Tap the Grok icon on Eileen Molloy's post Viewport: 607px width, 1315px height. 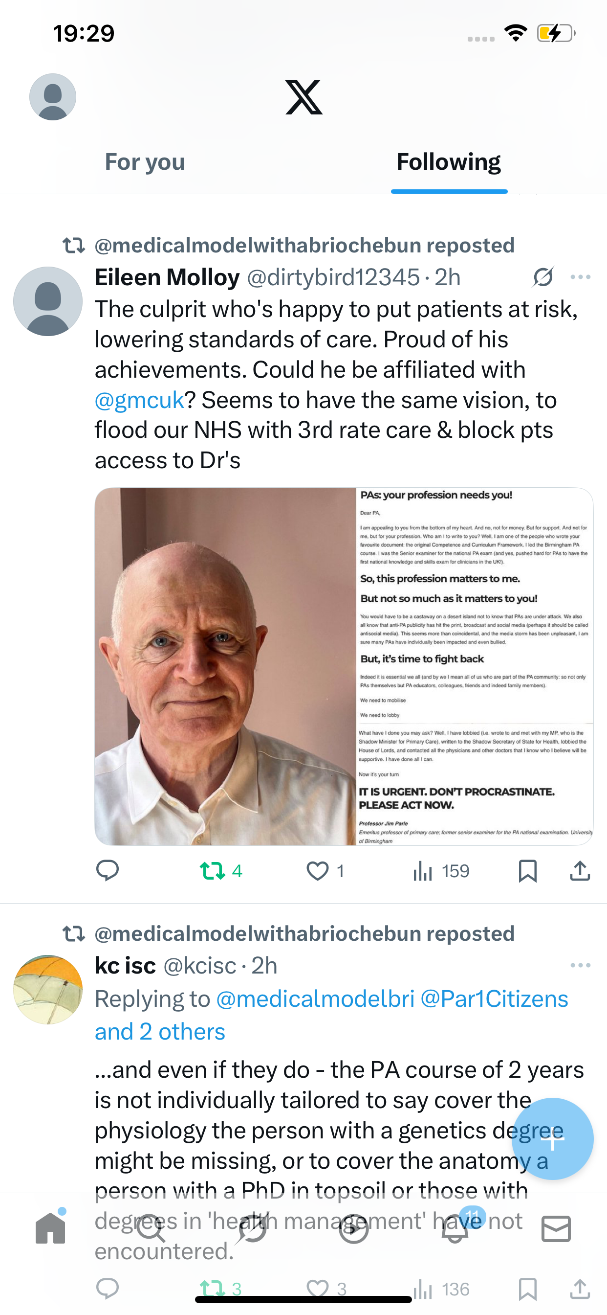pyautogui.click(x=542, y=277)
